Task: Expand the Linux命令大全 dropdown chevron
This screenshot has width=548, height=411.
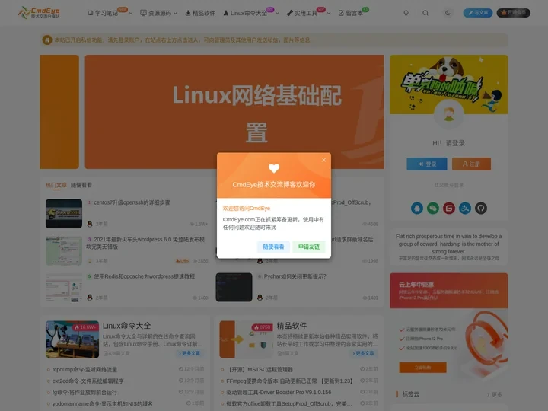Action: pyautogui.click(x=277, y=14)
